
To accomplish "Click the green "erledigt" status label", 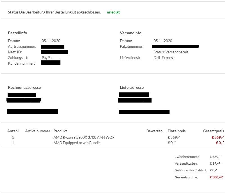I will click(x=113, y=12).
